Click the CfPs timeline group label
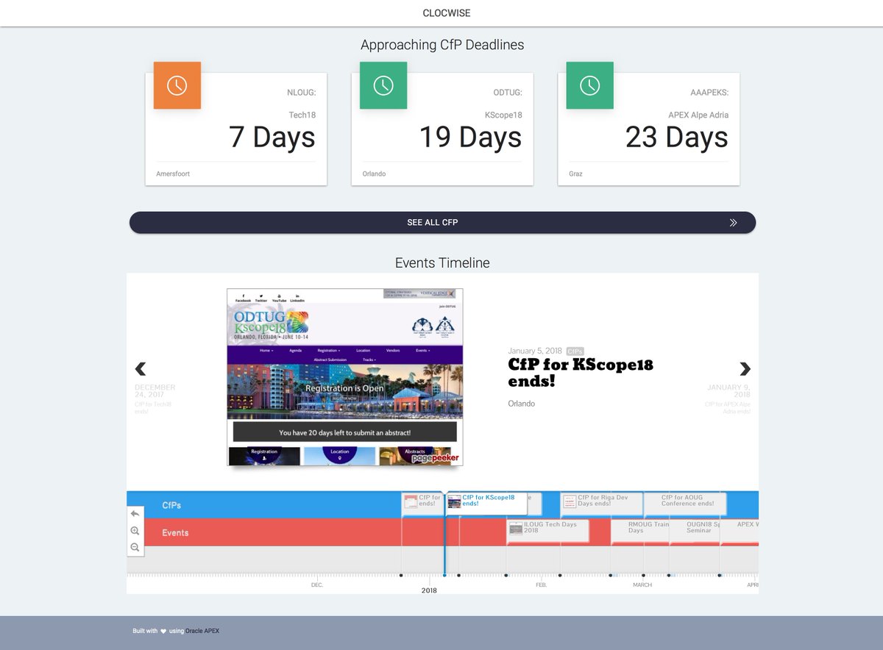Screen dimensions: 883x650 171,505
